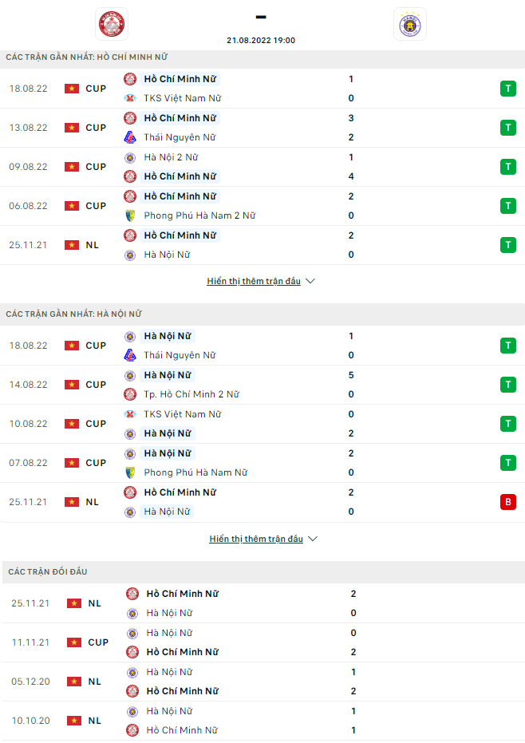Click the Hồ Chí Minh Nữ crest in header
525x743 pixels.
111,24
